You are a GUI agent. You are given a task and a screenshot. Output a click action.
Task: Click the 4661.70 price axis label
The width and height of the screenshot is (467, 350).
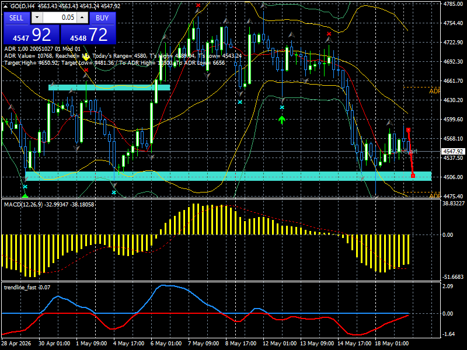[453, 80]
